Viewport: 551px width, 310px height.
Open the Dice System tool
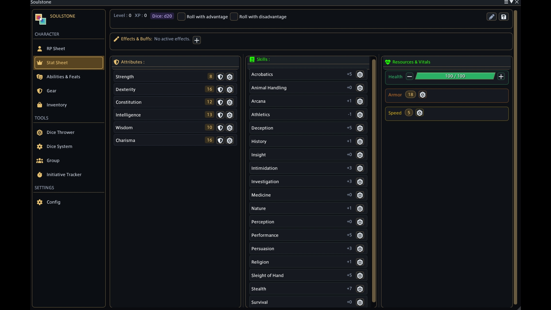coord(69,147)
